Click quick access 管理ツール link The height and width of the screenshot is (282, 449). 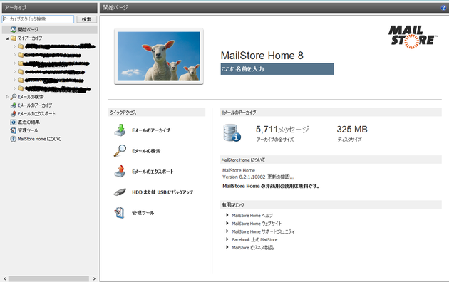(143, 213)
